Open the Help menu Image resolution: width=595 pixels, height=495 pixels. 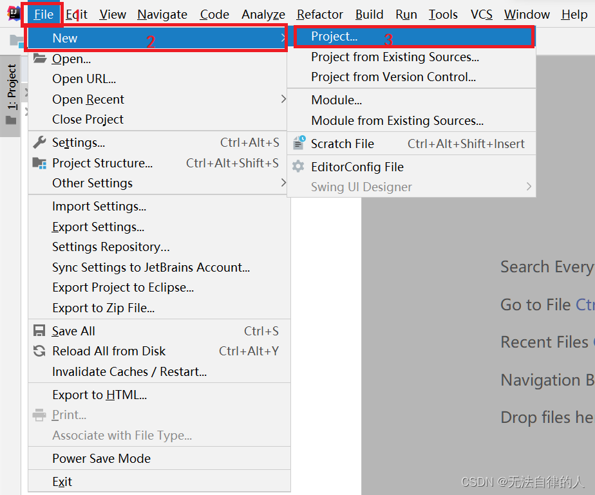pyautogui.click(x=574, y=14)
